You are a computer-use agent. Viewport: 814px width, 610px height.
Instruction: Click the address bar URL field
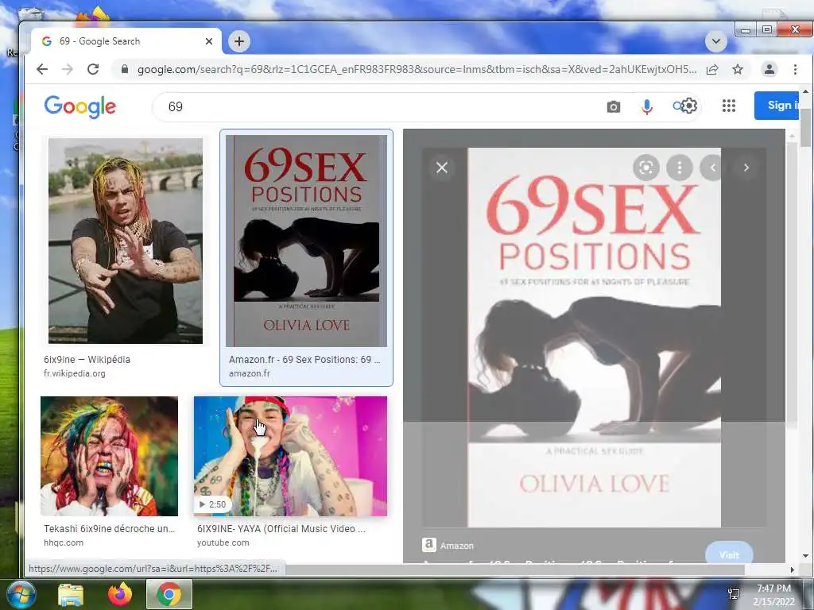click(x=417, y=69)
